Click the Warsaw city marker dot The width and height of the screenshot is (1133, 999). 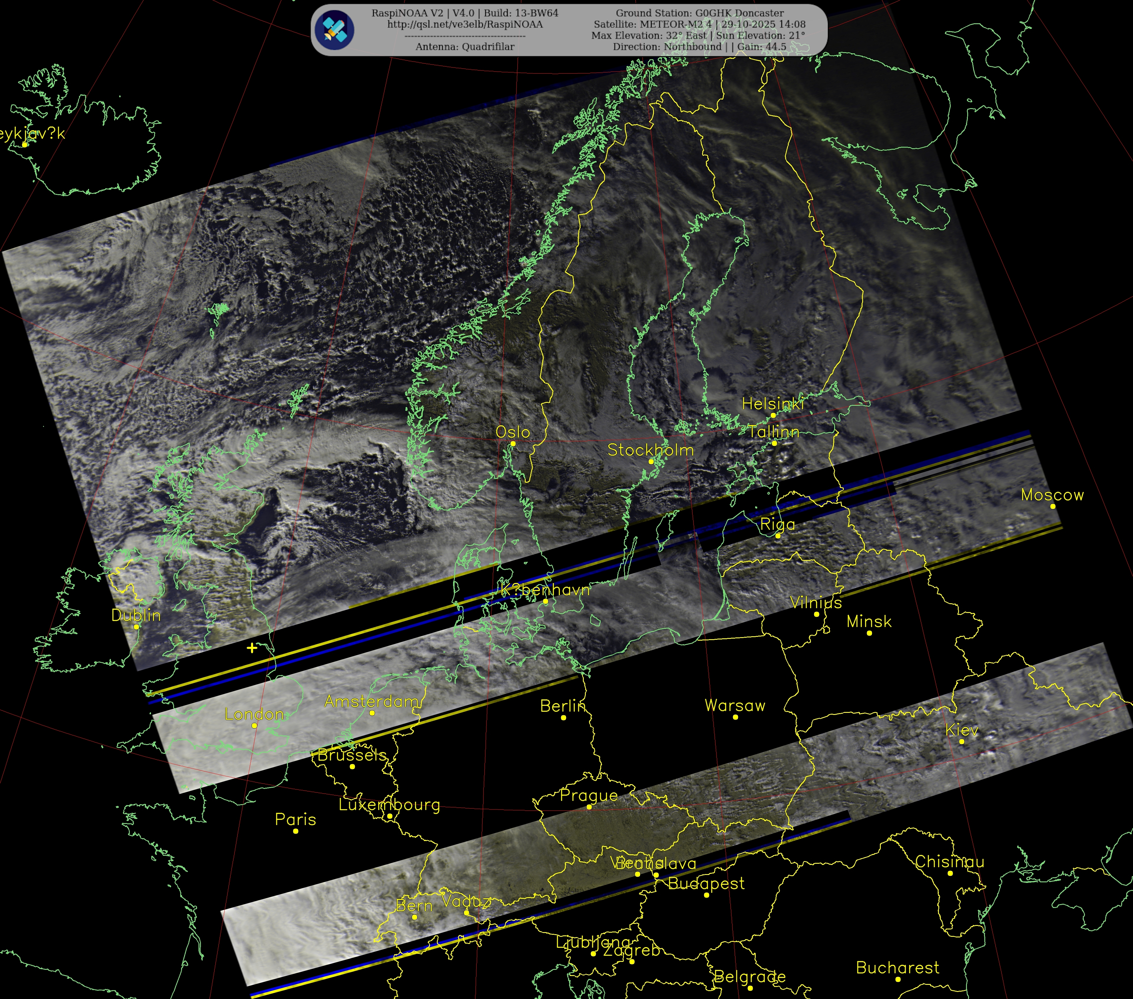pos(735,717)
